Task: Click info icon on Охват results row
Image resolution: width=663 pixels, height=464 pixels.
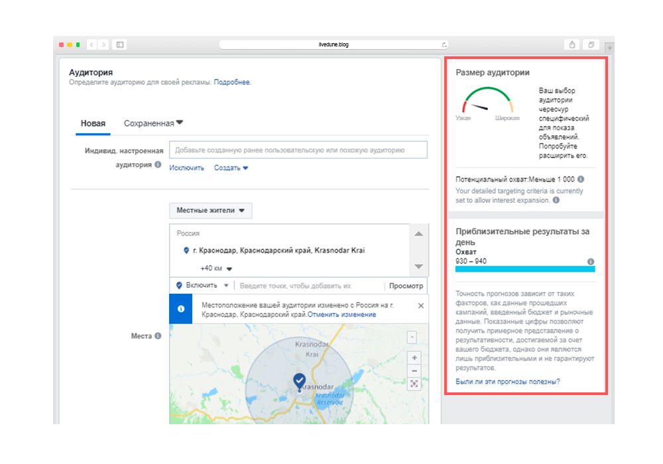Action: coord(590,261)
